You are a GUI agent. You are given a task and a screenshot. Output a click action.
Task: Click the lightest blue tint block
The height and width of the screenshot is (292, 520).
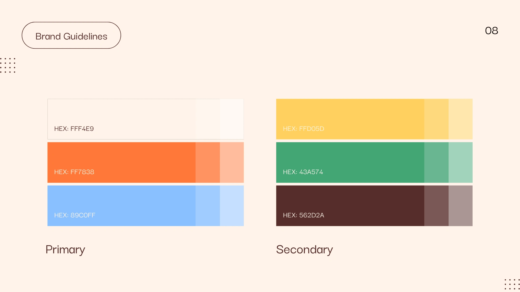[232, 206]
